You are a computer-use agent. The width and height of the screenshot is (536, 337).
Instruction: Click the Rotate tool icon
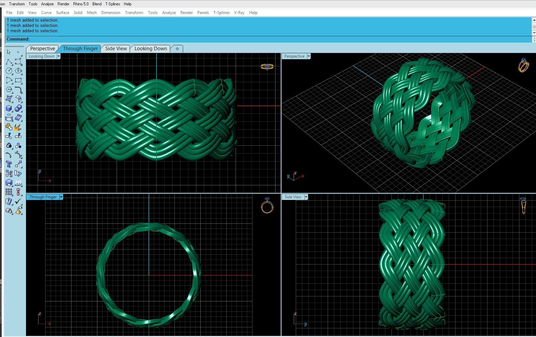coord(18,173)
